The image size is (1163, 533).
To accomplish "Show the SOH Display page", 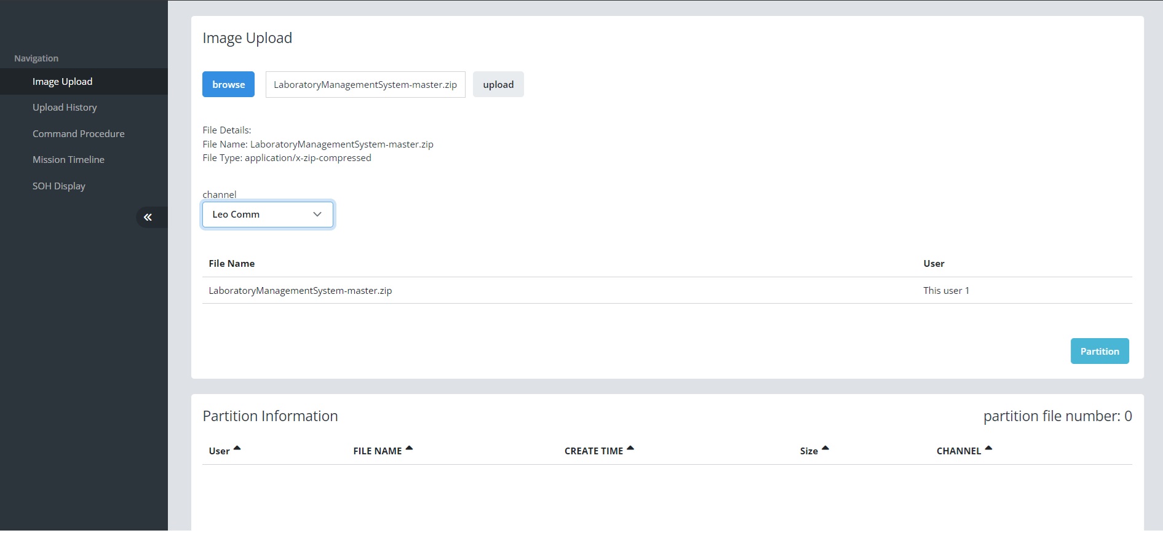I will 59,186.
